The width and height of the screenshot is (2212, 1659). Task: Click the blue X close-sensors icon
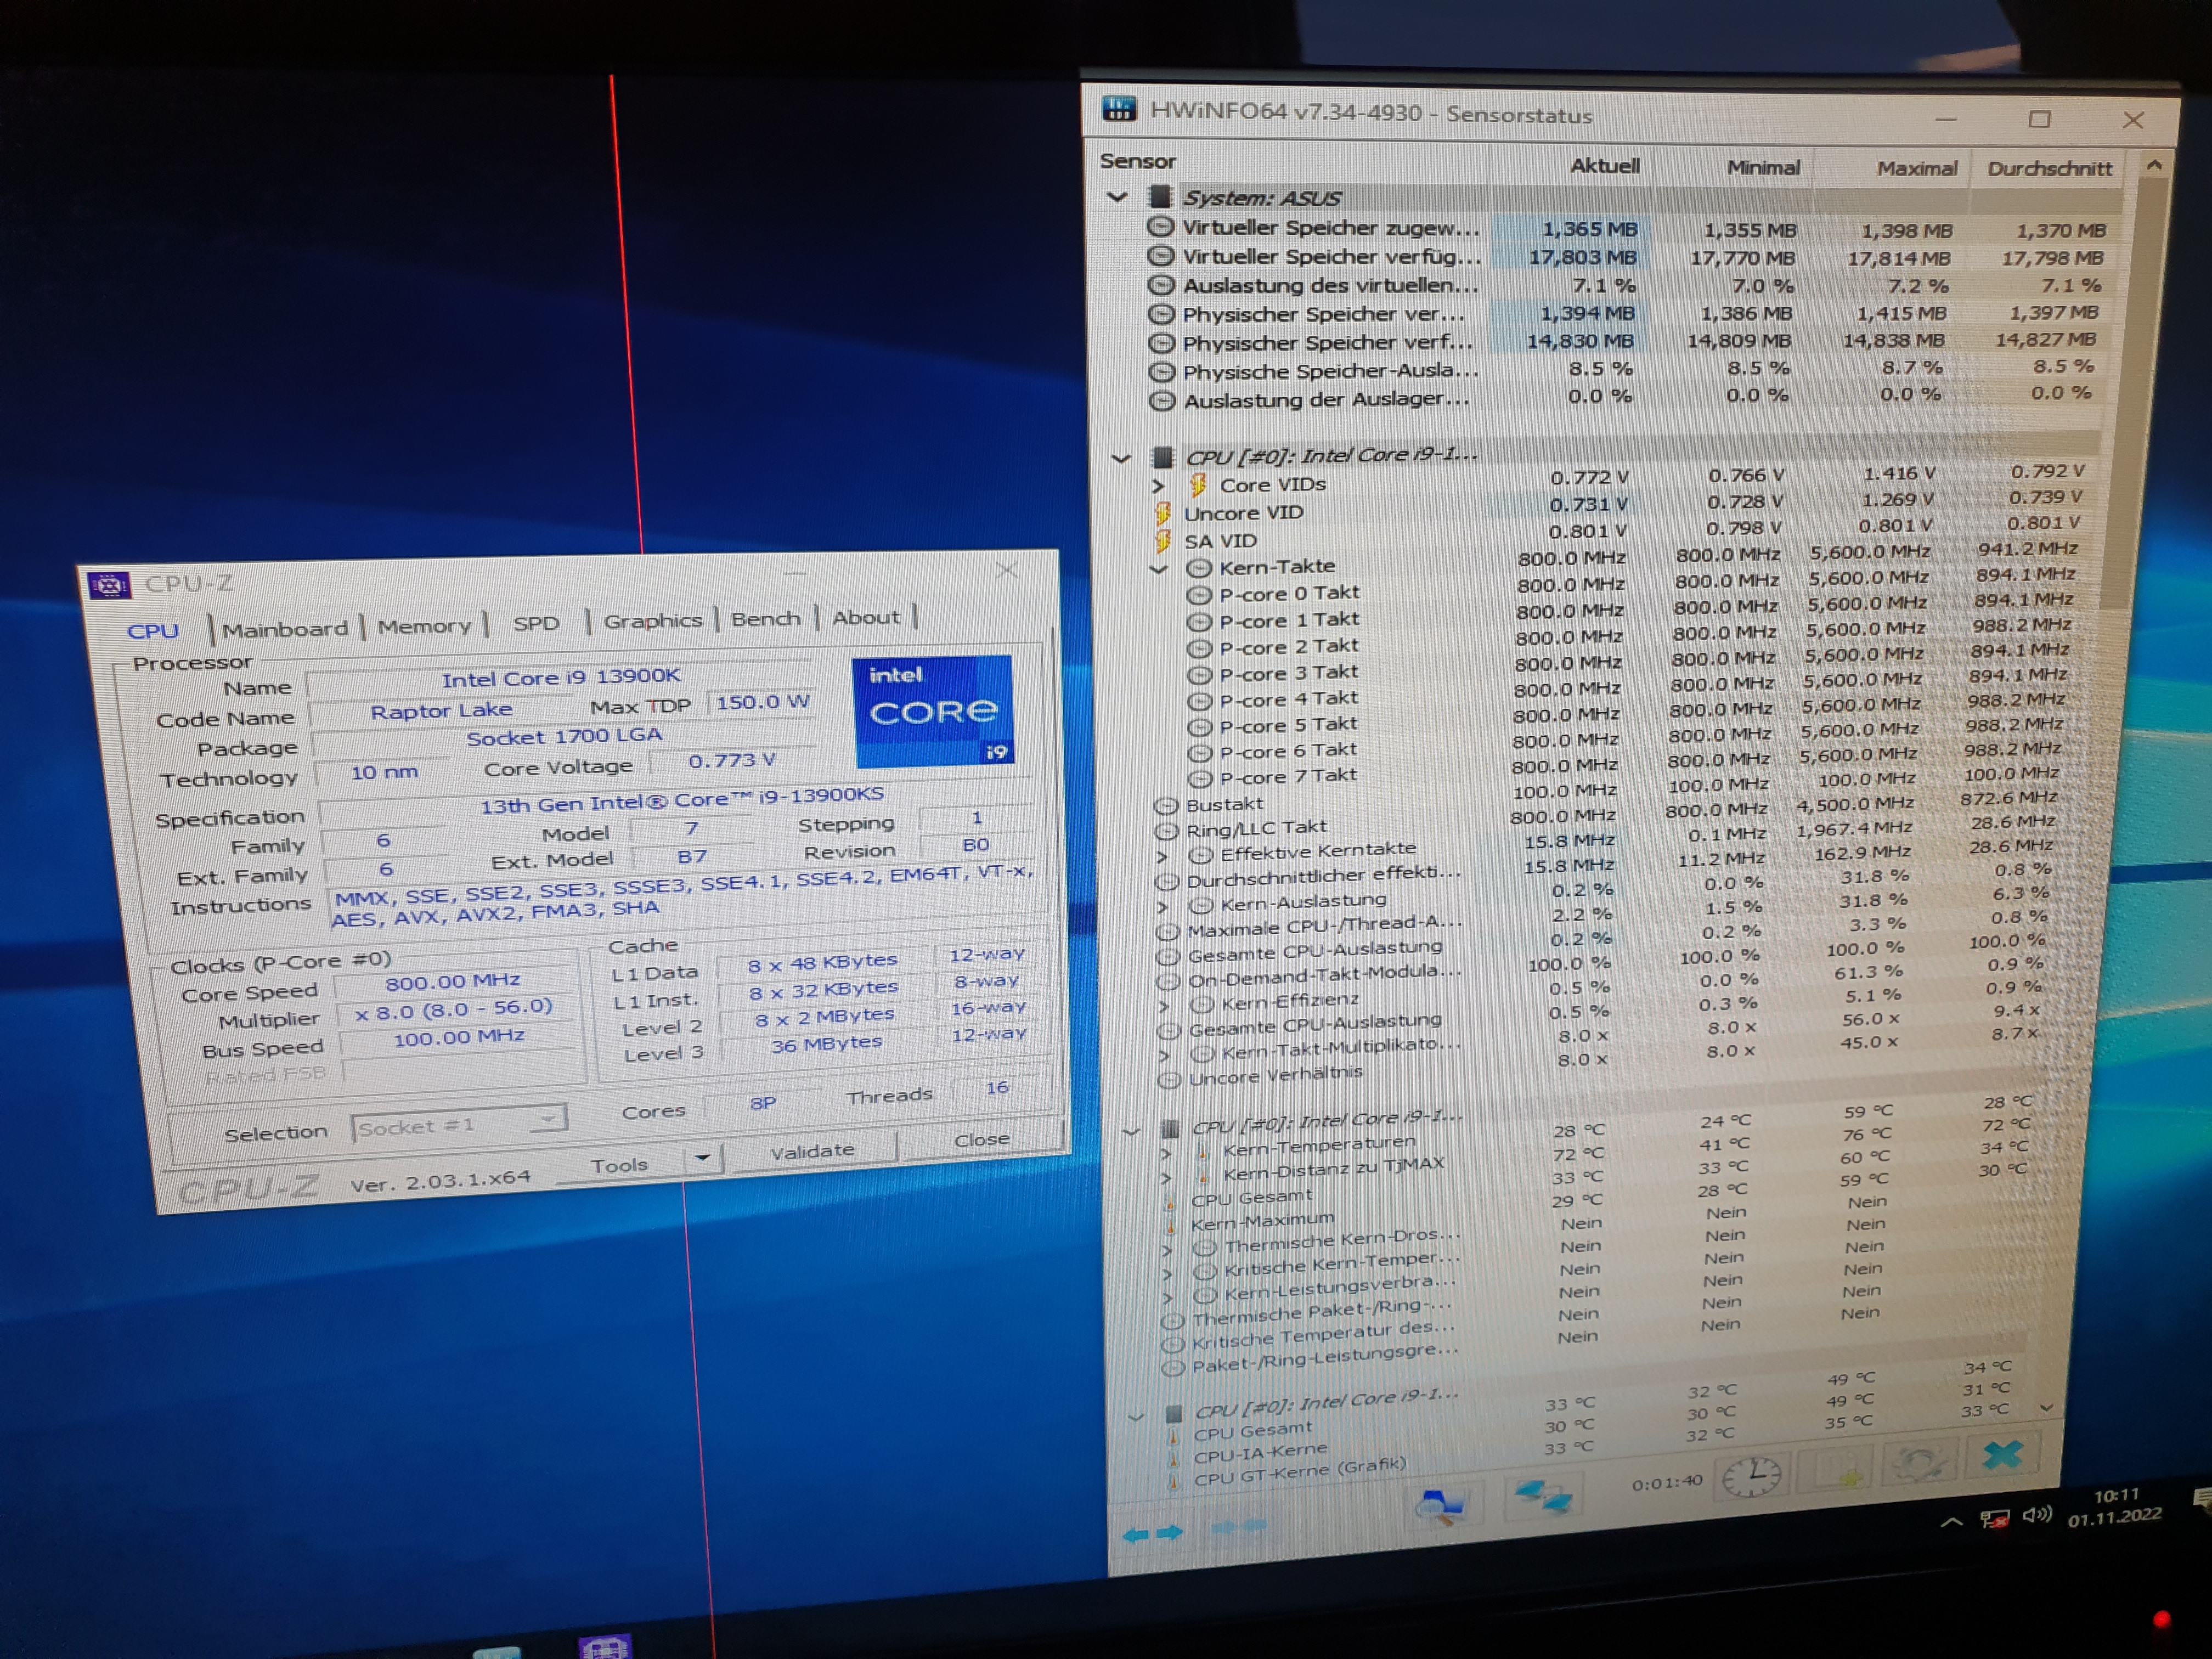click(2003, 1455)
